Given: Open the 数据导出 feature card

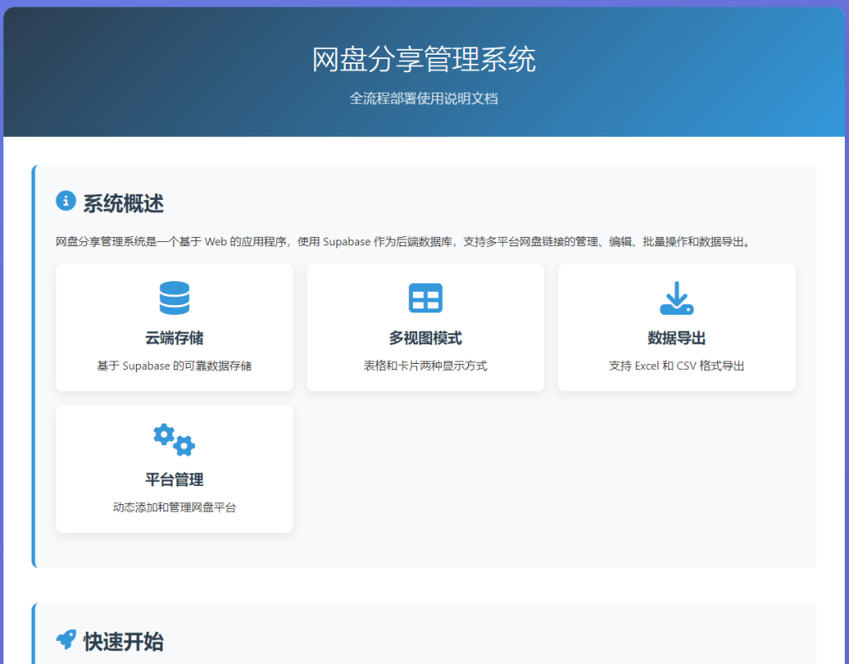Looking at the screenshot, I should click(677, 327).
